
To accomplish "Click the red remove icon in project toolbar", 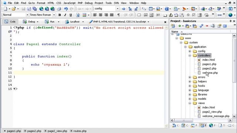I will (207, 26).
